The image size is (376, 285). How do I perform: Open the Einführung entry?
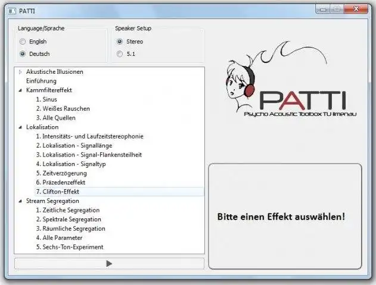(41, 81)
